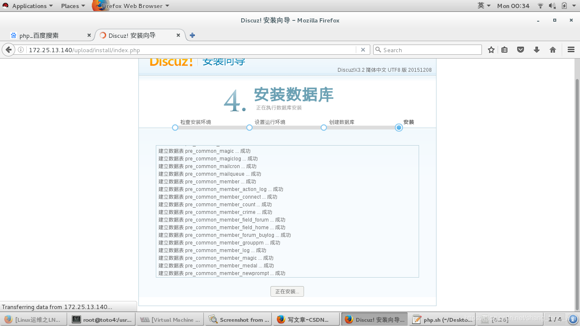Viewport: 580px width, 326px height.
Task: Click the Search input field
Action: tap(428, 50)
